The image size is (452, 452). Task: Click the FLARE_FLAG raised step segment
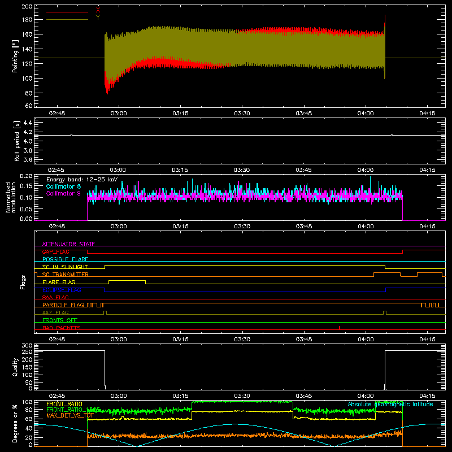pos(127,280)
